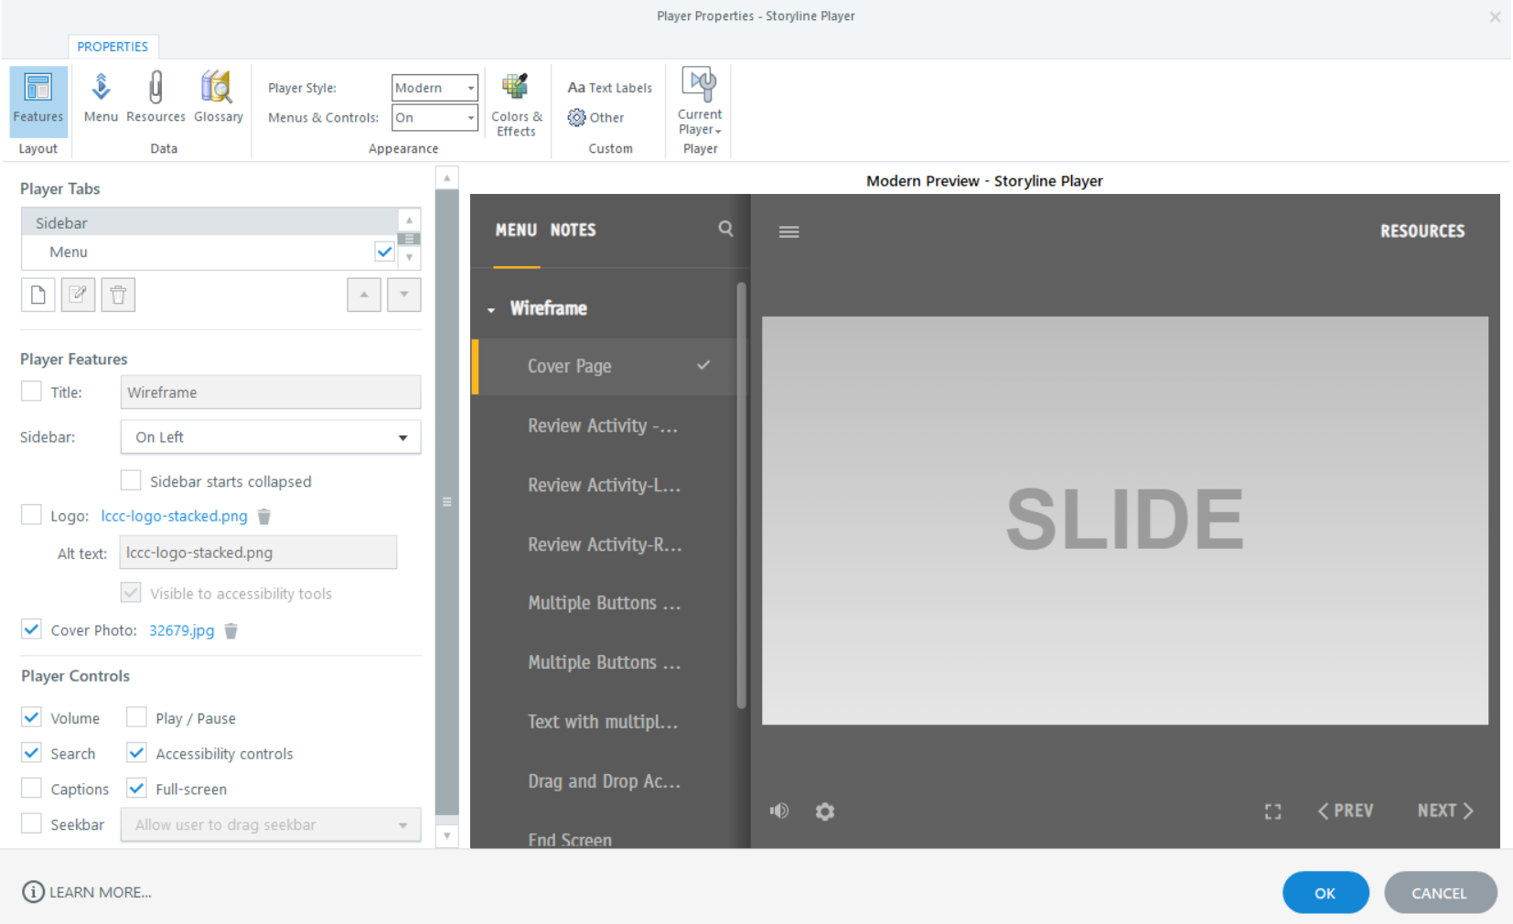Open the Features layout panel
The height and width of the screenshot is (924, 1513).
tap(38, 101)
